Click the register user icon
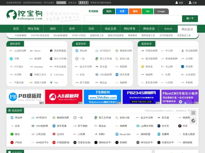 pos(190,2)
